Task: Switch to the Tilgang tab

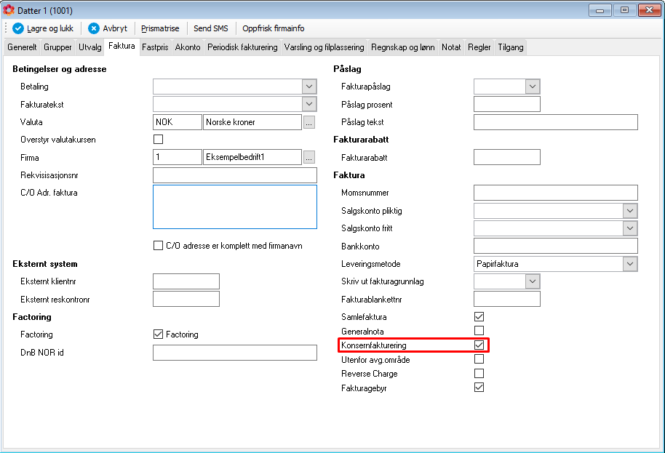Action: pyautogui.click(x=511, y=47)
